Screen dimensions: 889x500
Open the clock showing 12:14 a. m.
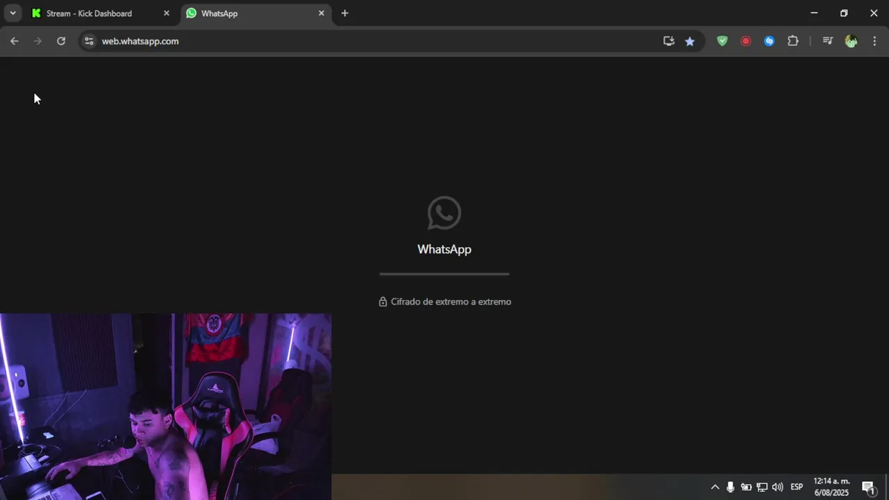click(831, 487)
